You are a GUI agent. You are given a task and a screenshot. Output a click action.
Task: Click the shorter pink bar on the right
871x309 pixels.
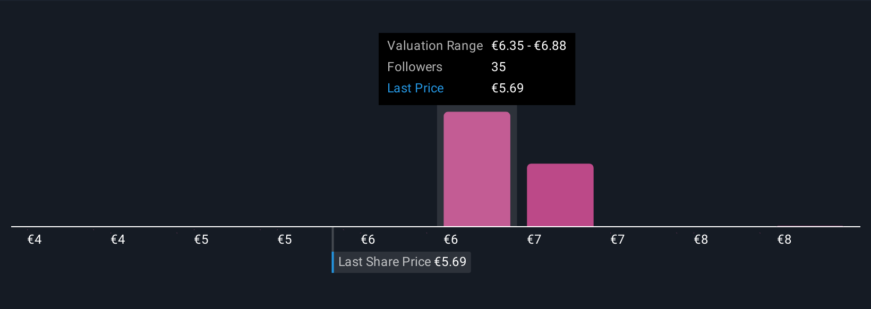click(x=560, y=195)
